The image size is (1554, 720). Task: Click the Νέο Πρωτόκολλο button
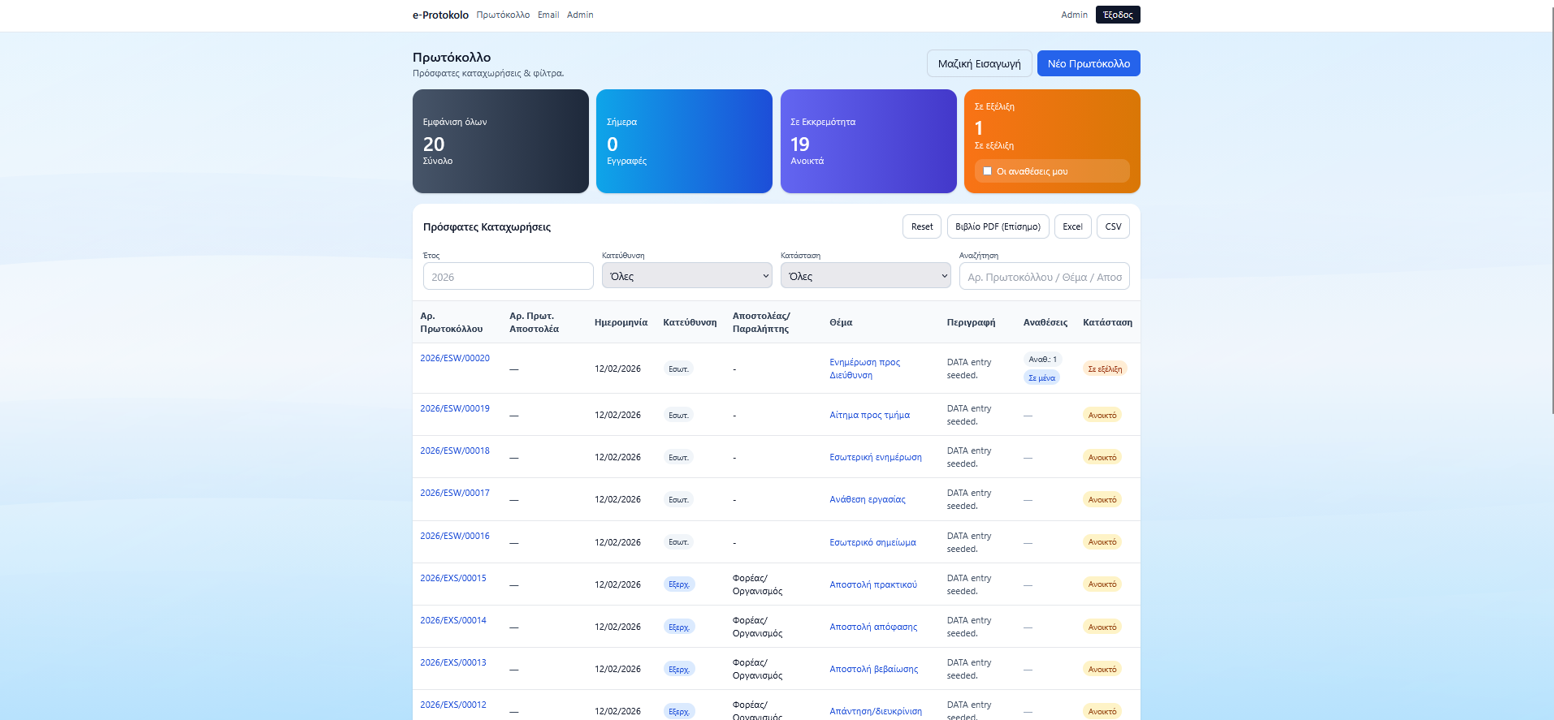pyautogui.click(x=1089, y=63)
